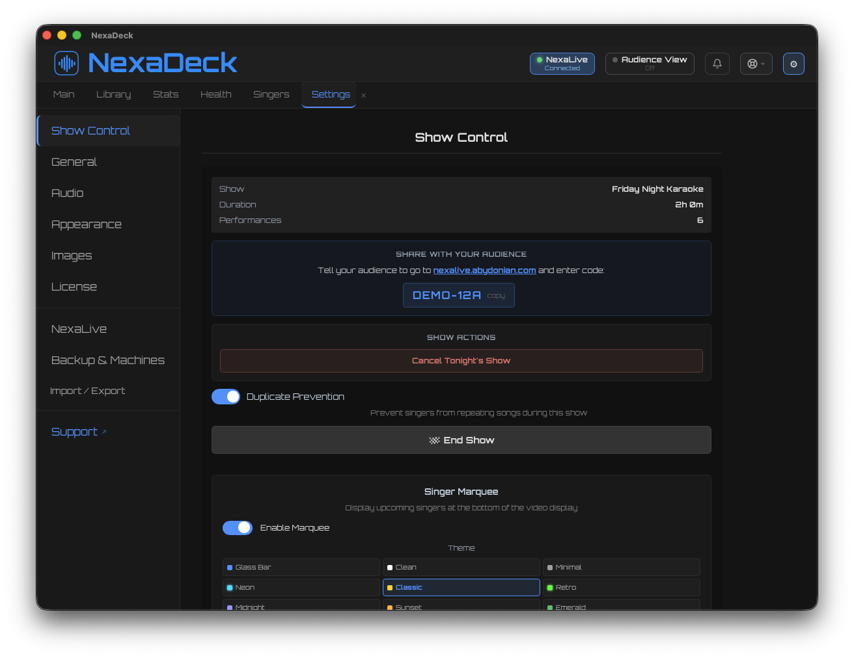Expand the help lifebuoy dropdown menu
Image resolution: width=854 pixels, height=658 pixels.
(x=756, y=64)
